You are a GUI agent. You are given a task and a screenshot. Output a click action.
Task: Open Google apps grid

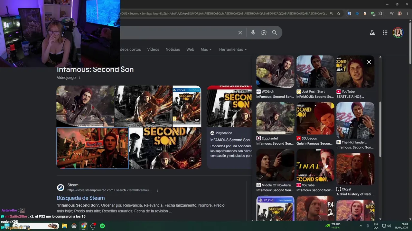tap(385, 32)
